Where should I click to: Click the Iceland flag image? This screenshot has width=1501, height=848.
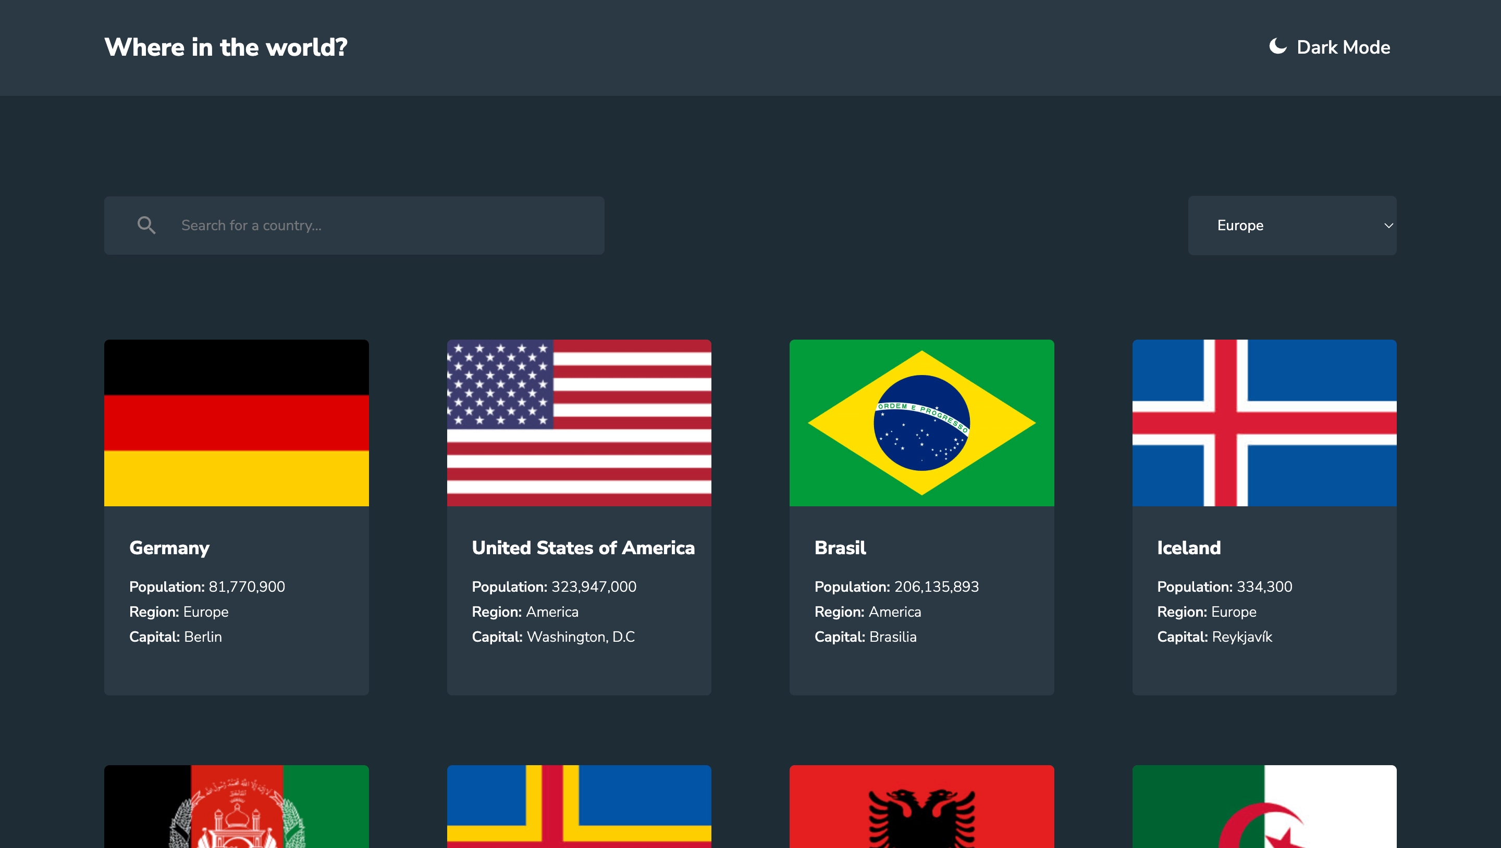point(1264,423)
